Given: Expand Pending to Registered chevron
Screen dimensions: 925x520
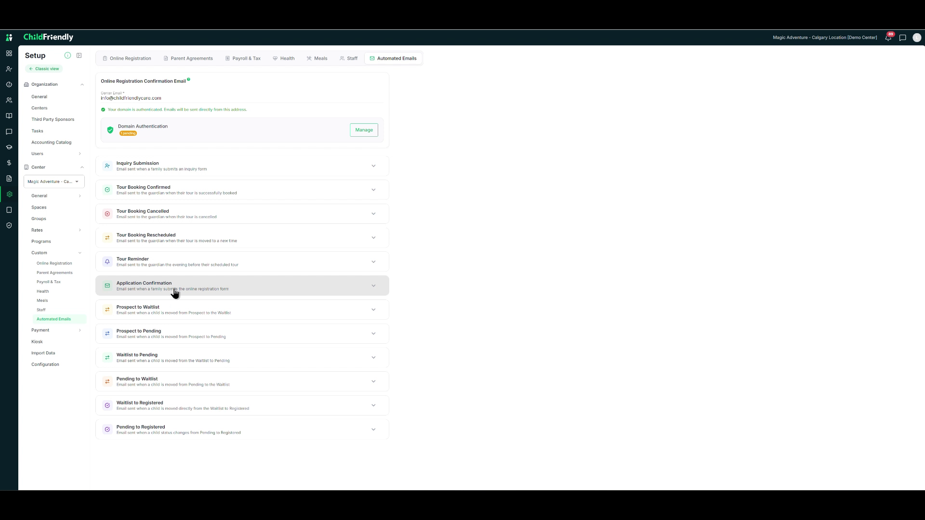Looking at the screenshot, I should [373, 429].
